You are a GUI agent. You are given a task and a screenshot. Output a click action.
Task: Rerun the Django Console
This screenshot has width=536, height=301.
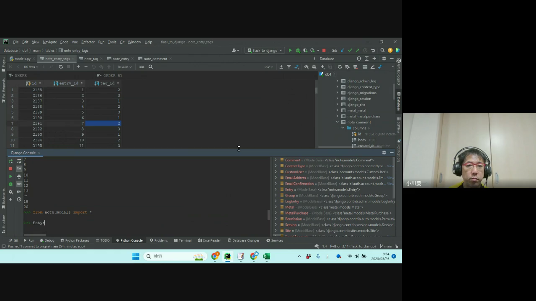pyautogui.click(x=10, y=161)
